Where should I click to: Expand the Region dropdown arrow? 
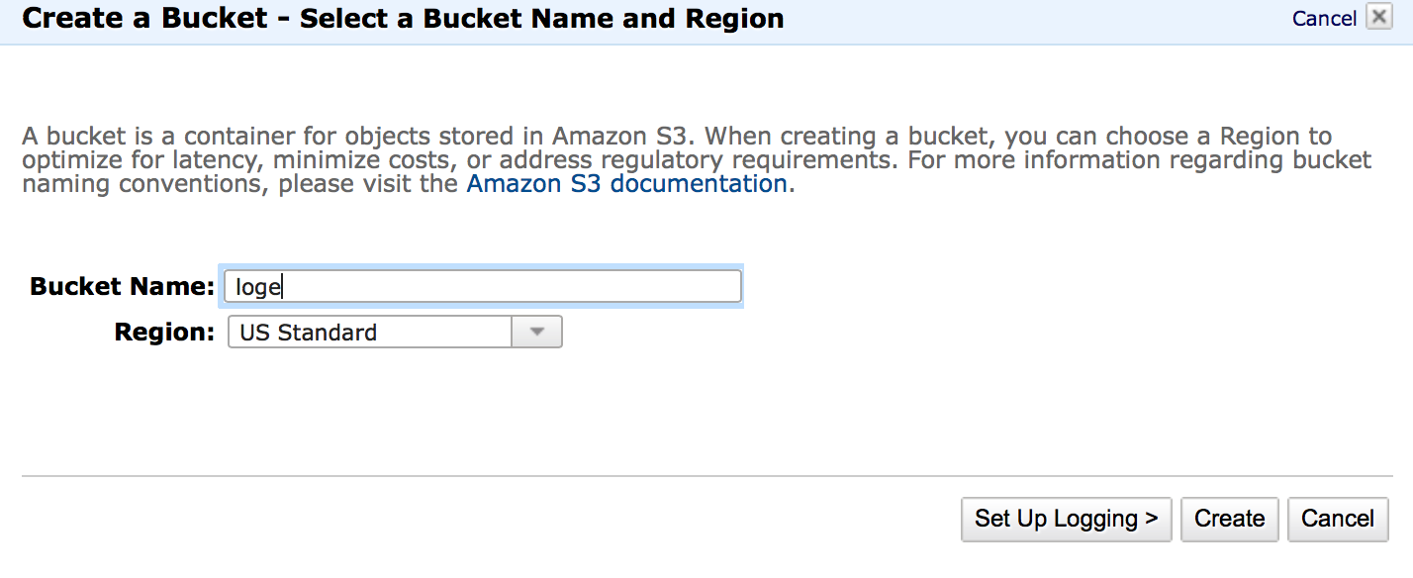[536, 333]
